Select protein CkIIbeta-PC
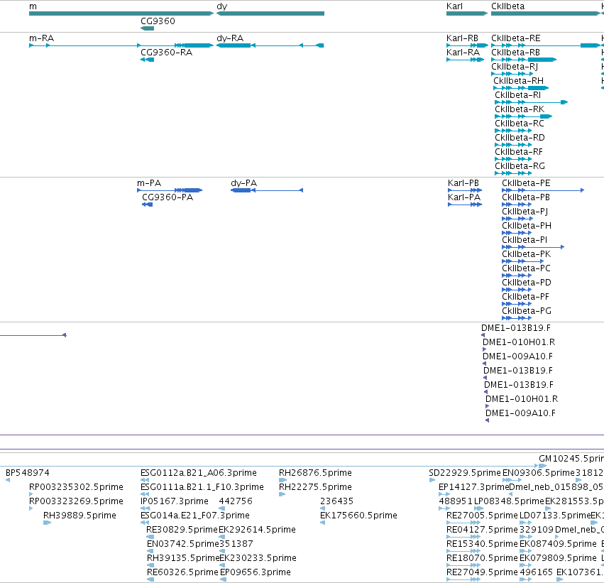The width and height of the screenshot is (604, 583). (526, 268)
